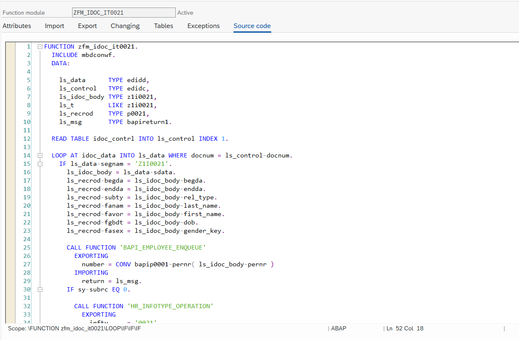
Task: Switch to the Import tab
Action: click(54, 26)
